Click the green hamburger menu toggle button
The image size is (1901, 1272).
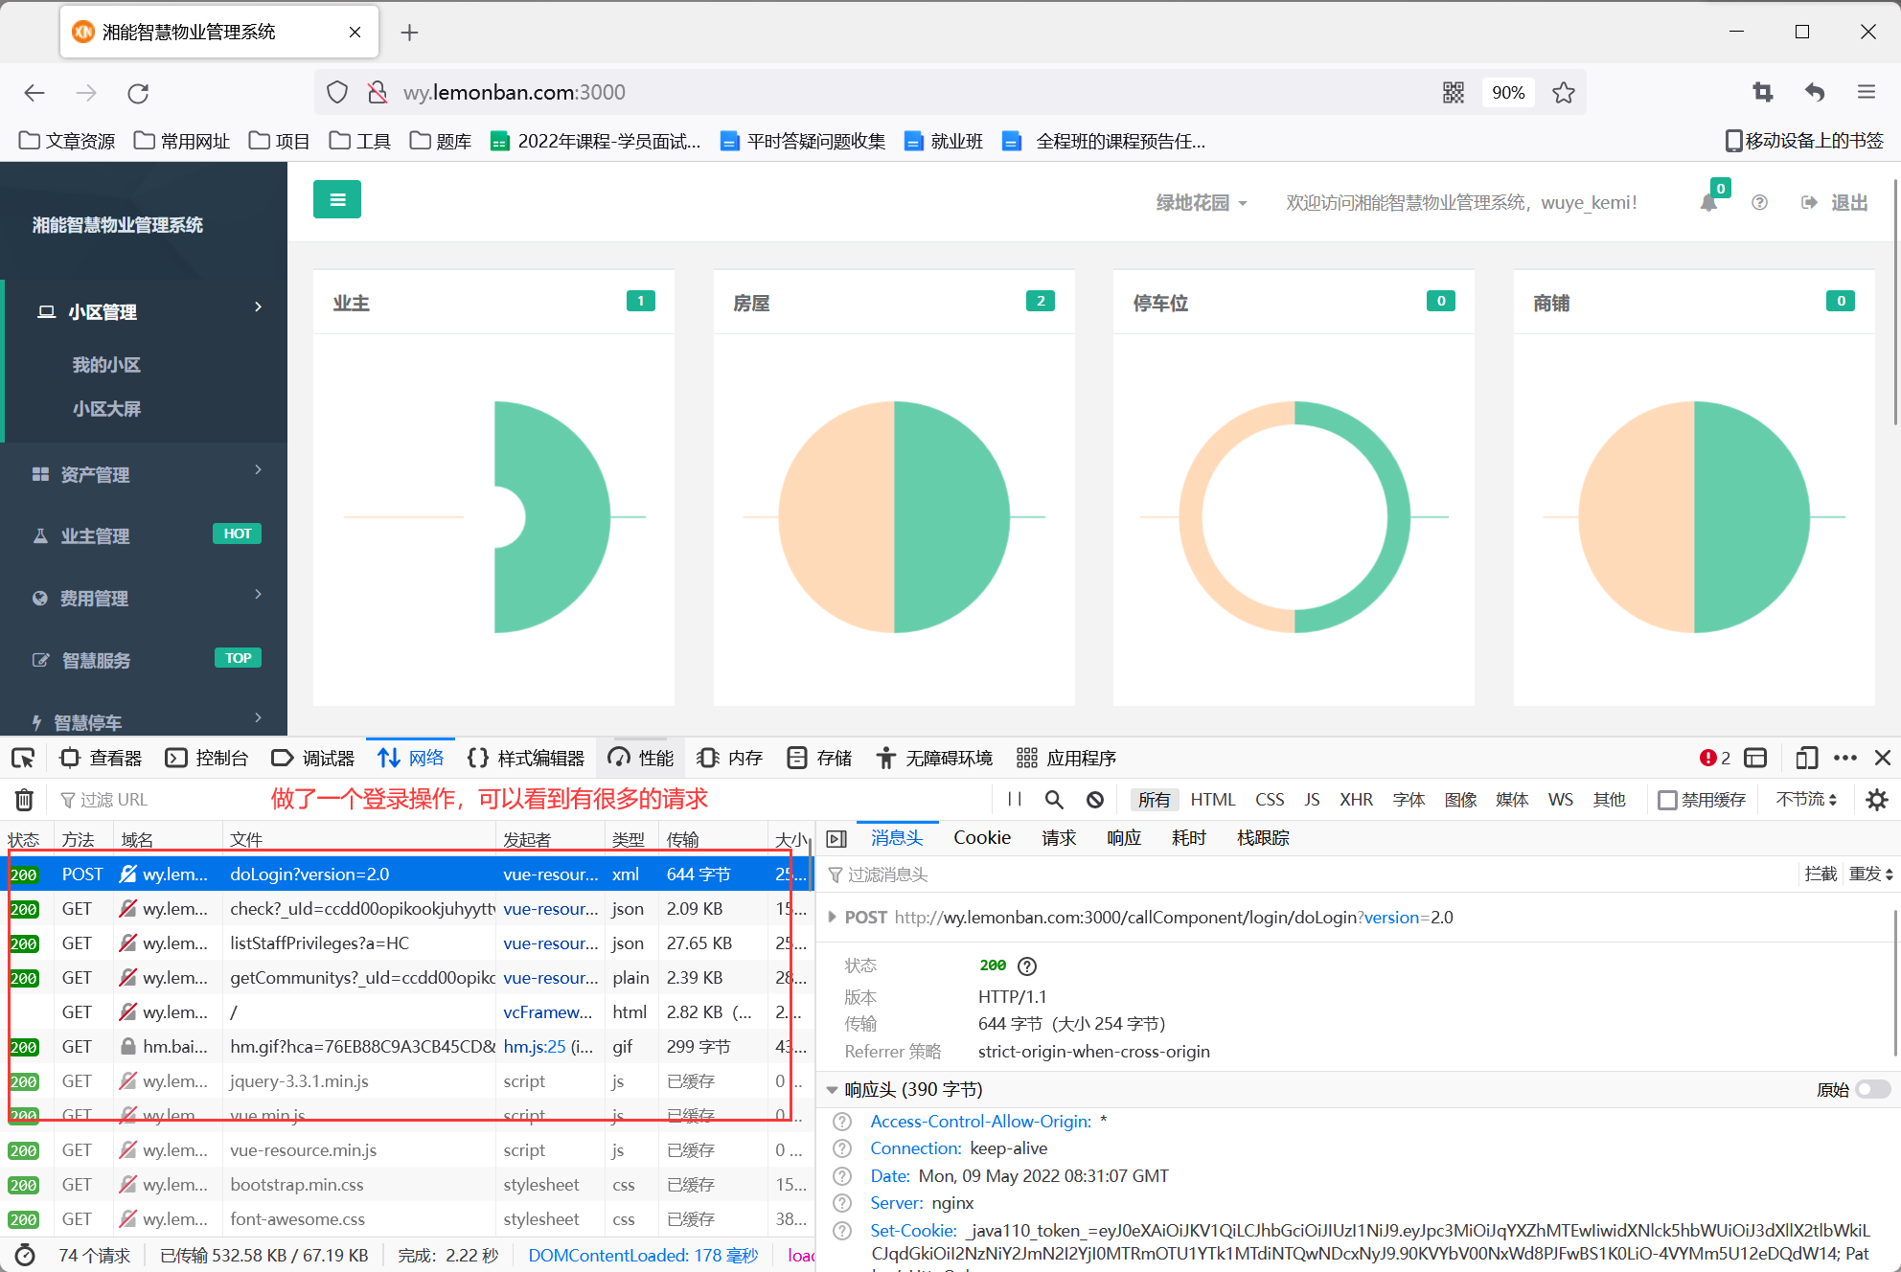[337, 199]
